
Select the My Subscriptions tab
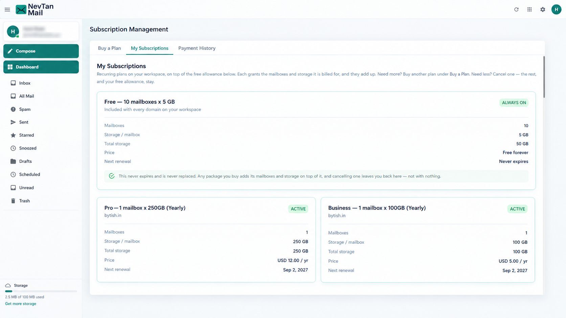[x=150, y=48]
